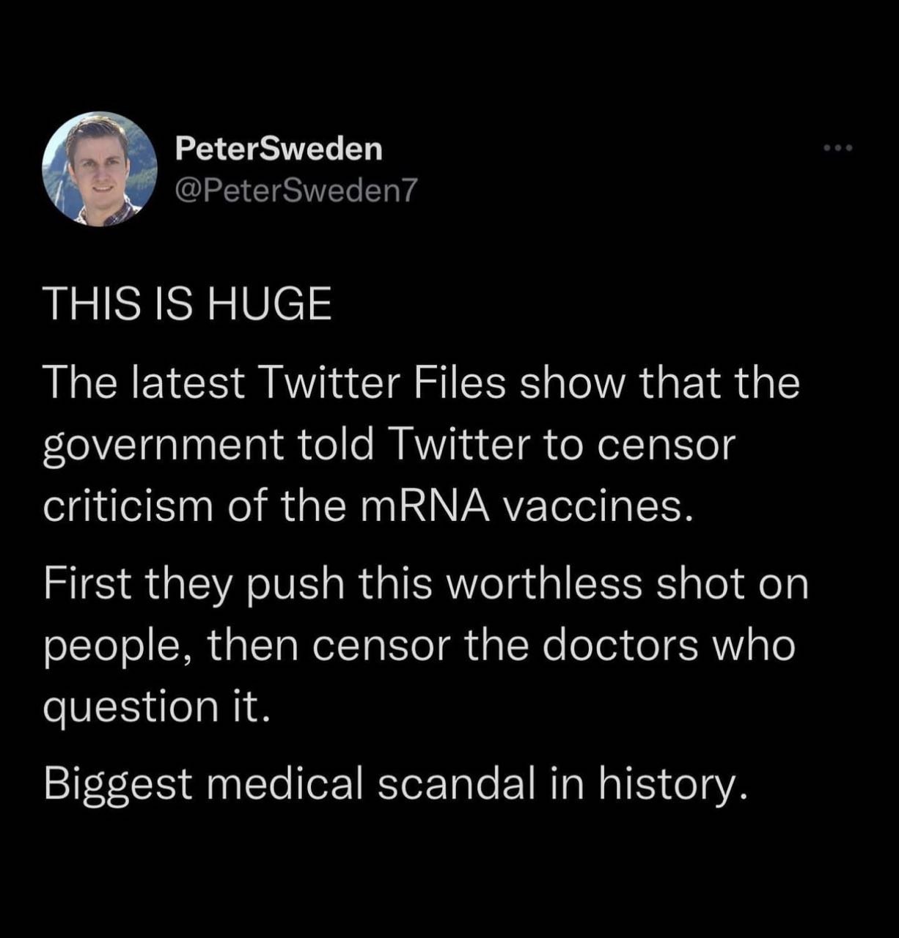This screenshot has height=938, width=899.
Task: Select the line government told Twitter to censor
Action: click(389, 445)
